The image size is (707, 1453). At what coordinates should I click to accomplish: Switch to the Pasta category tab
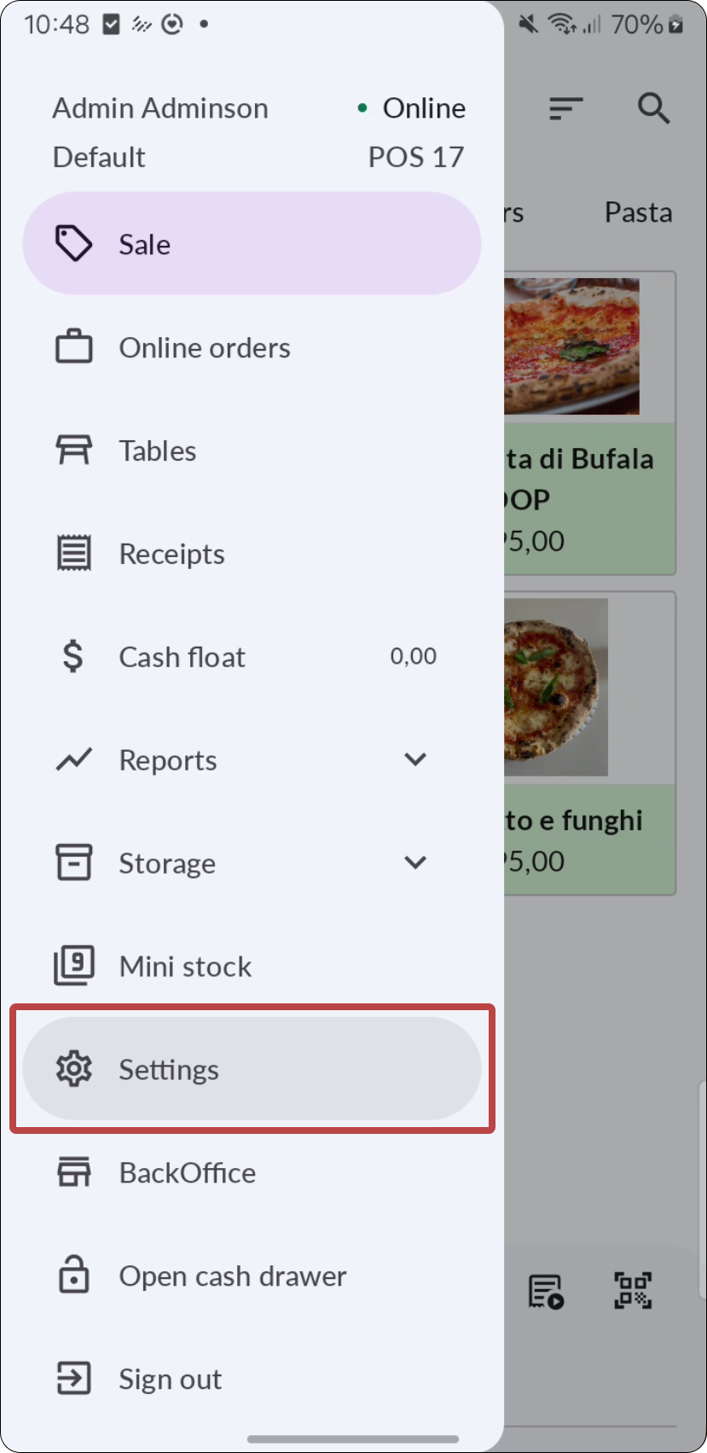coord(638,212)
